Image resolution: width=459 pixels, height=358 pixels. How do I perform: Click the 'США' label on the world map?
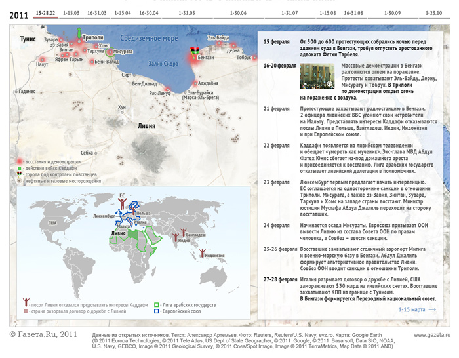[52, 223]
